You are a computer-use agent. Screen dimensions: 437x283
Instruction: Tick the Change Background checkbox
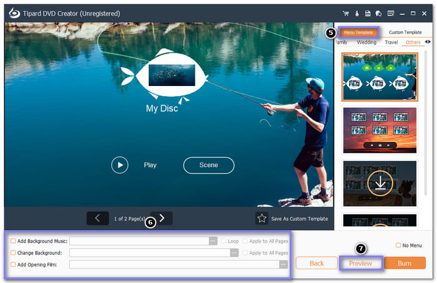click(13, 252)
